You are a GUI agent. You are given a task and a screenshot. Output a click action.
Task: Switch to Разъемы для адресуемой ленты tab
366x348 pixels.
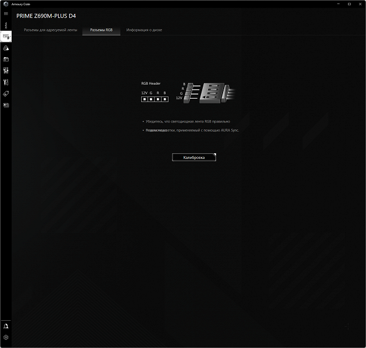click(x=51, y=30)
